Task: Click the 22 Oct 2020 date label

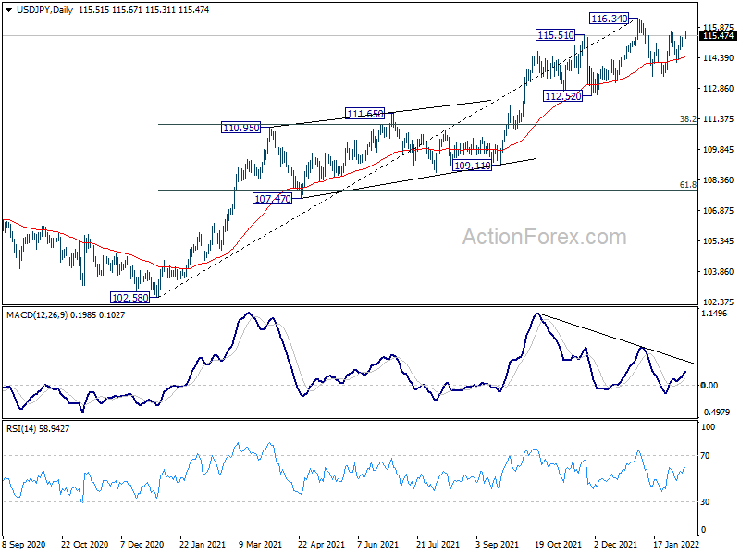Action: point(84,545)
